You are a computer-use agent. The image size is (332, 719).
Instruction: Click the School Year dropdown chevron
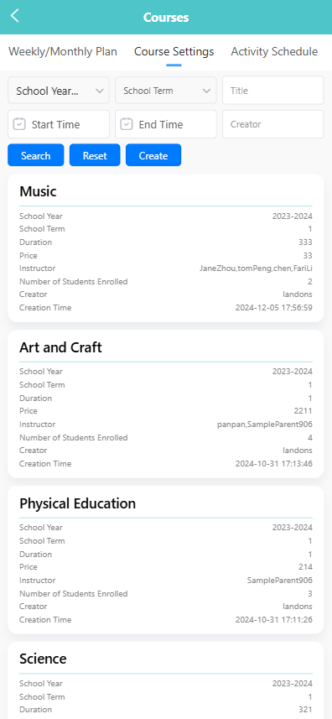100,91
